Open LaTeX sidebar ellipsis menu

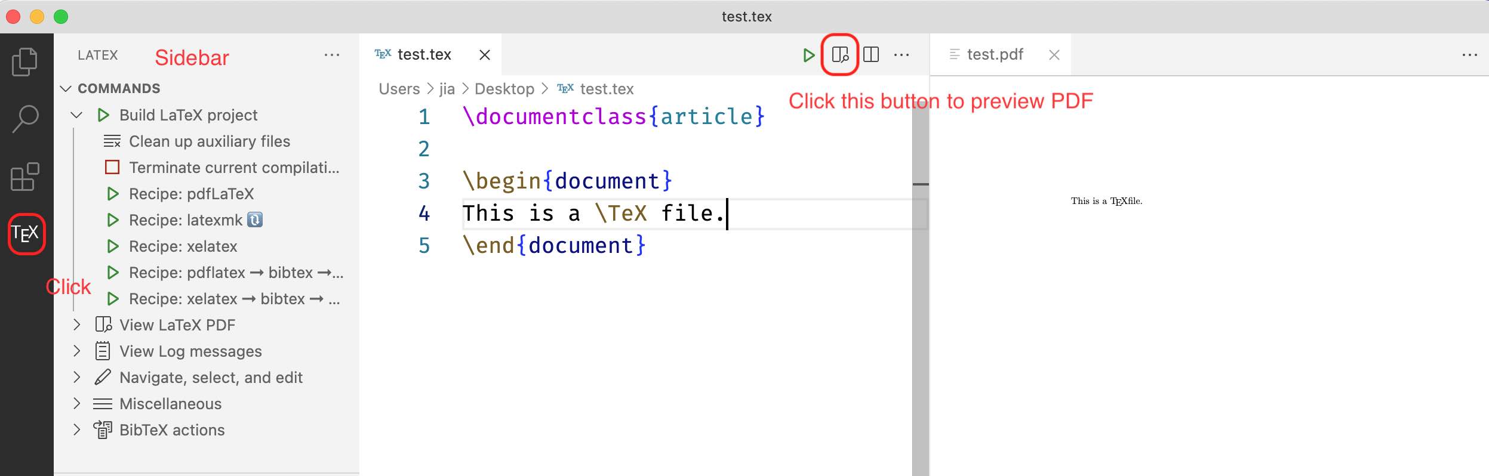(x=332, y=55)
